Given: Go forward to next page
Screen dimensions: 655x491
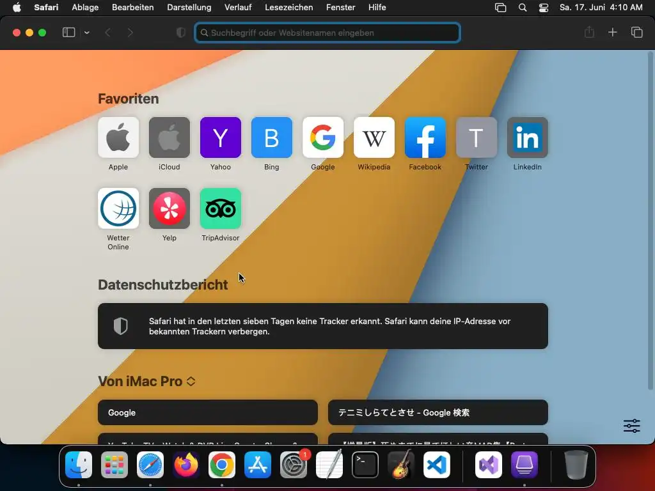Looking at the screenshot, I should (x=130, y=33).
